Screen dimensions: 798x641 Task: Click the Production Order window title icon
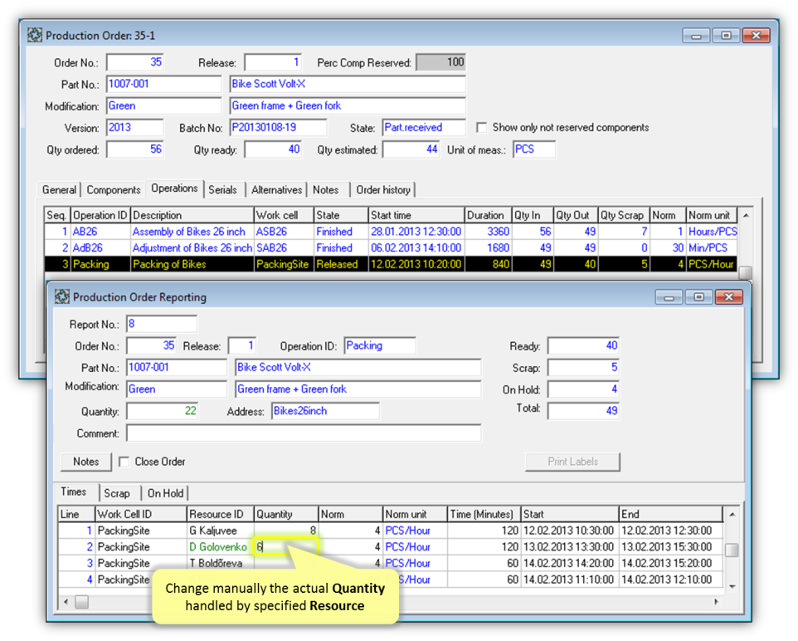35,35
